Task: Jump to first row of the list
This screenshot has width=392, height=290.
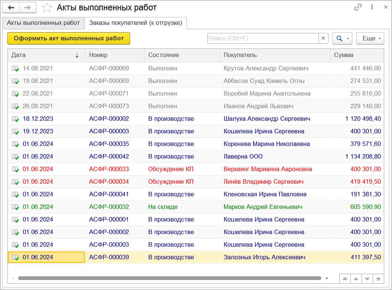Action: (x=345, y=279)
